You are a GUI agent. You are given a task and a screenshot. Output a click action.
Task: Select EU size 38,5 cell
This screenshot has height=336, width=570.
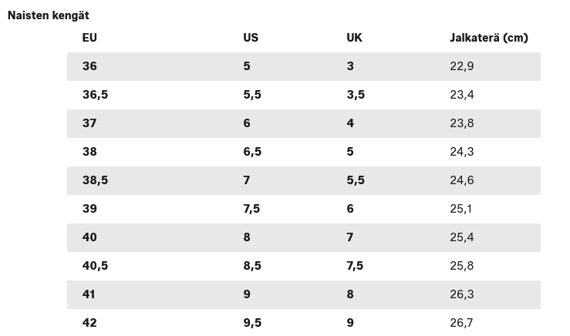click(95, 180)
